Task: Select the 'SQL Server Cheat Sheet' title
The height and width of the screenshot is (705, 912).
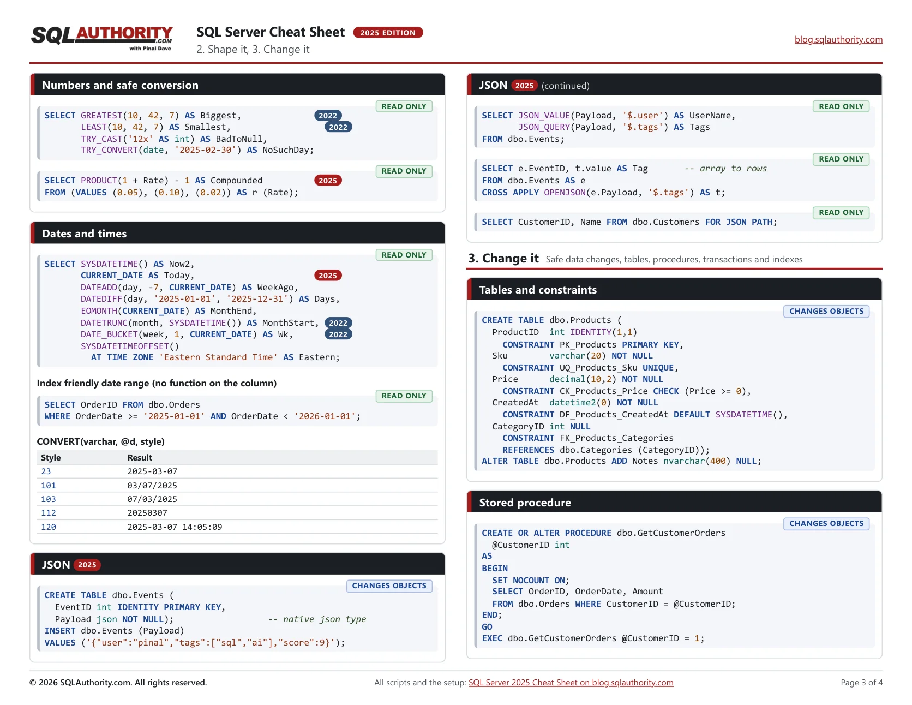Action: 271,32
